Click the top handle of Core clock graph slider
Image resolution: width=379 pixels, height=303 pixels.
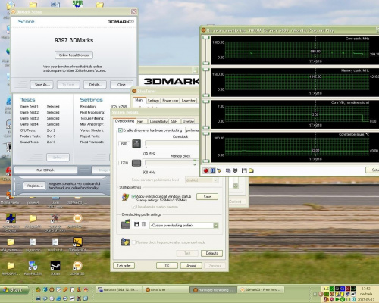206,38
